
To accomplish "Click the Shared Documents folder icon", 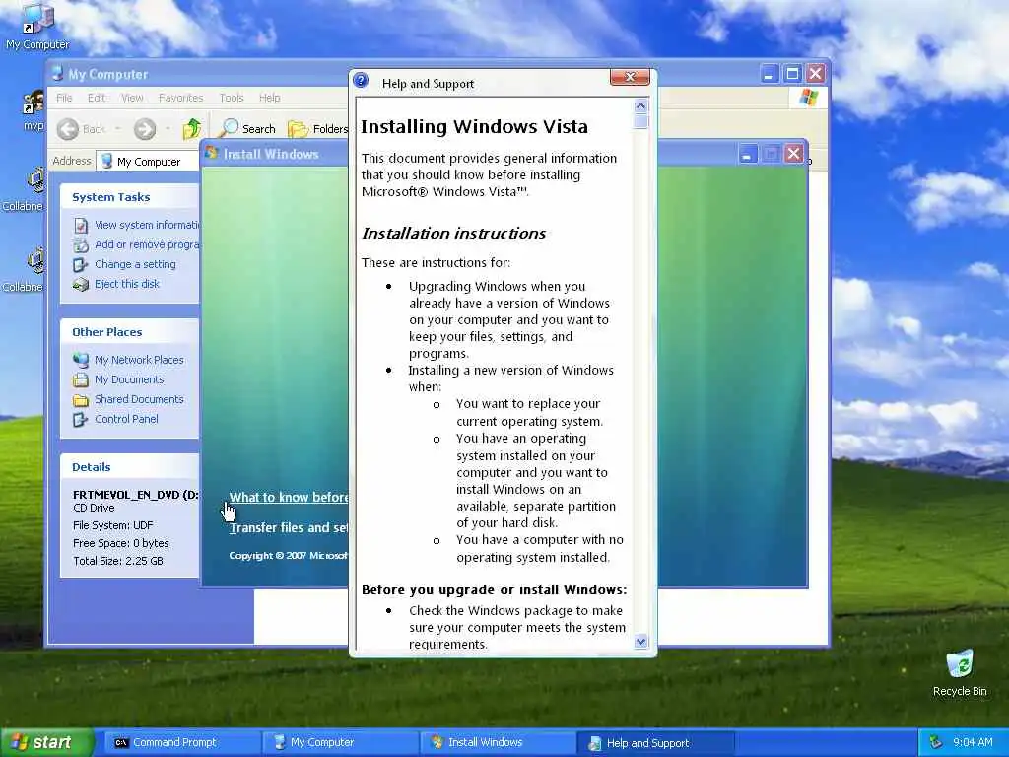I will (81, 400).
